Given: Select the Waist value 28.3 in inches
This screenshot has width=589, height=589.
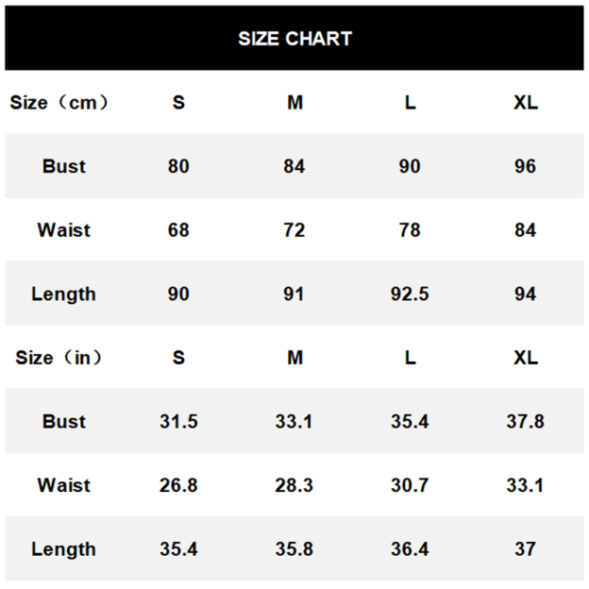Looking at the screenshot, I should (x=294, y=485).
